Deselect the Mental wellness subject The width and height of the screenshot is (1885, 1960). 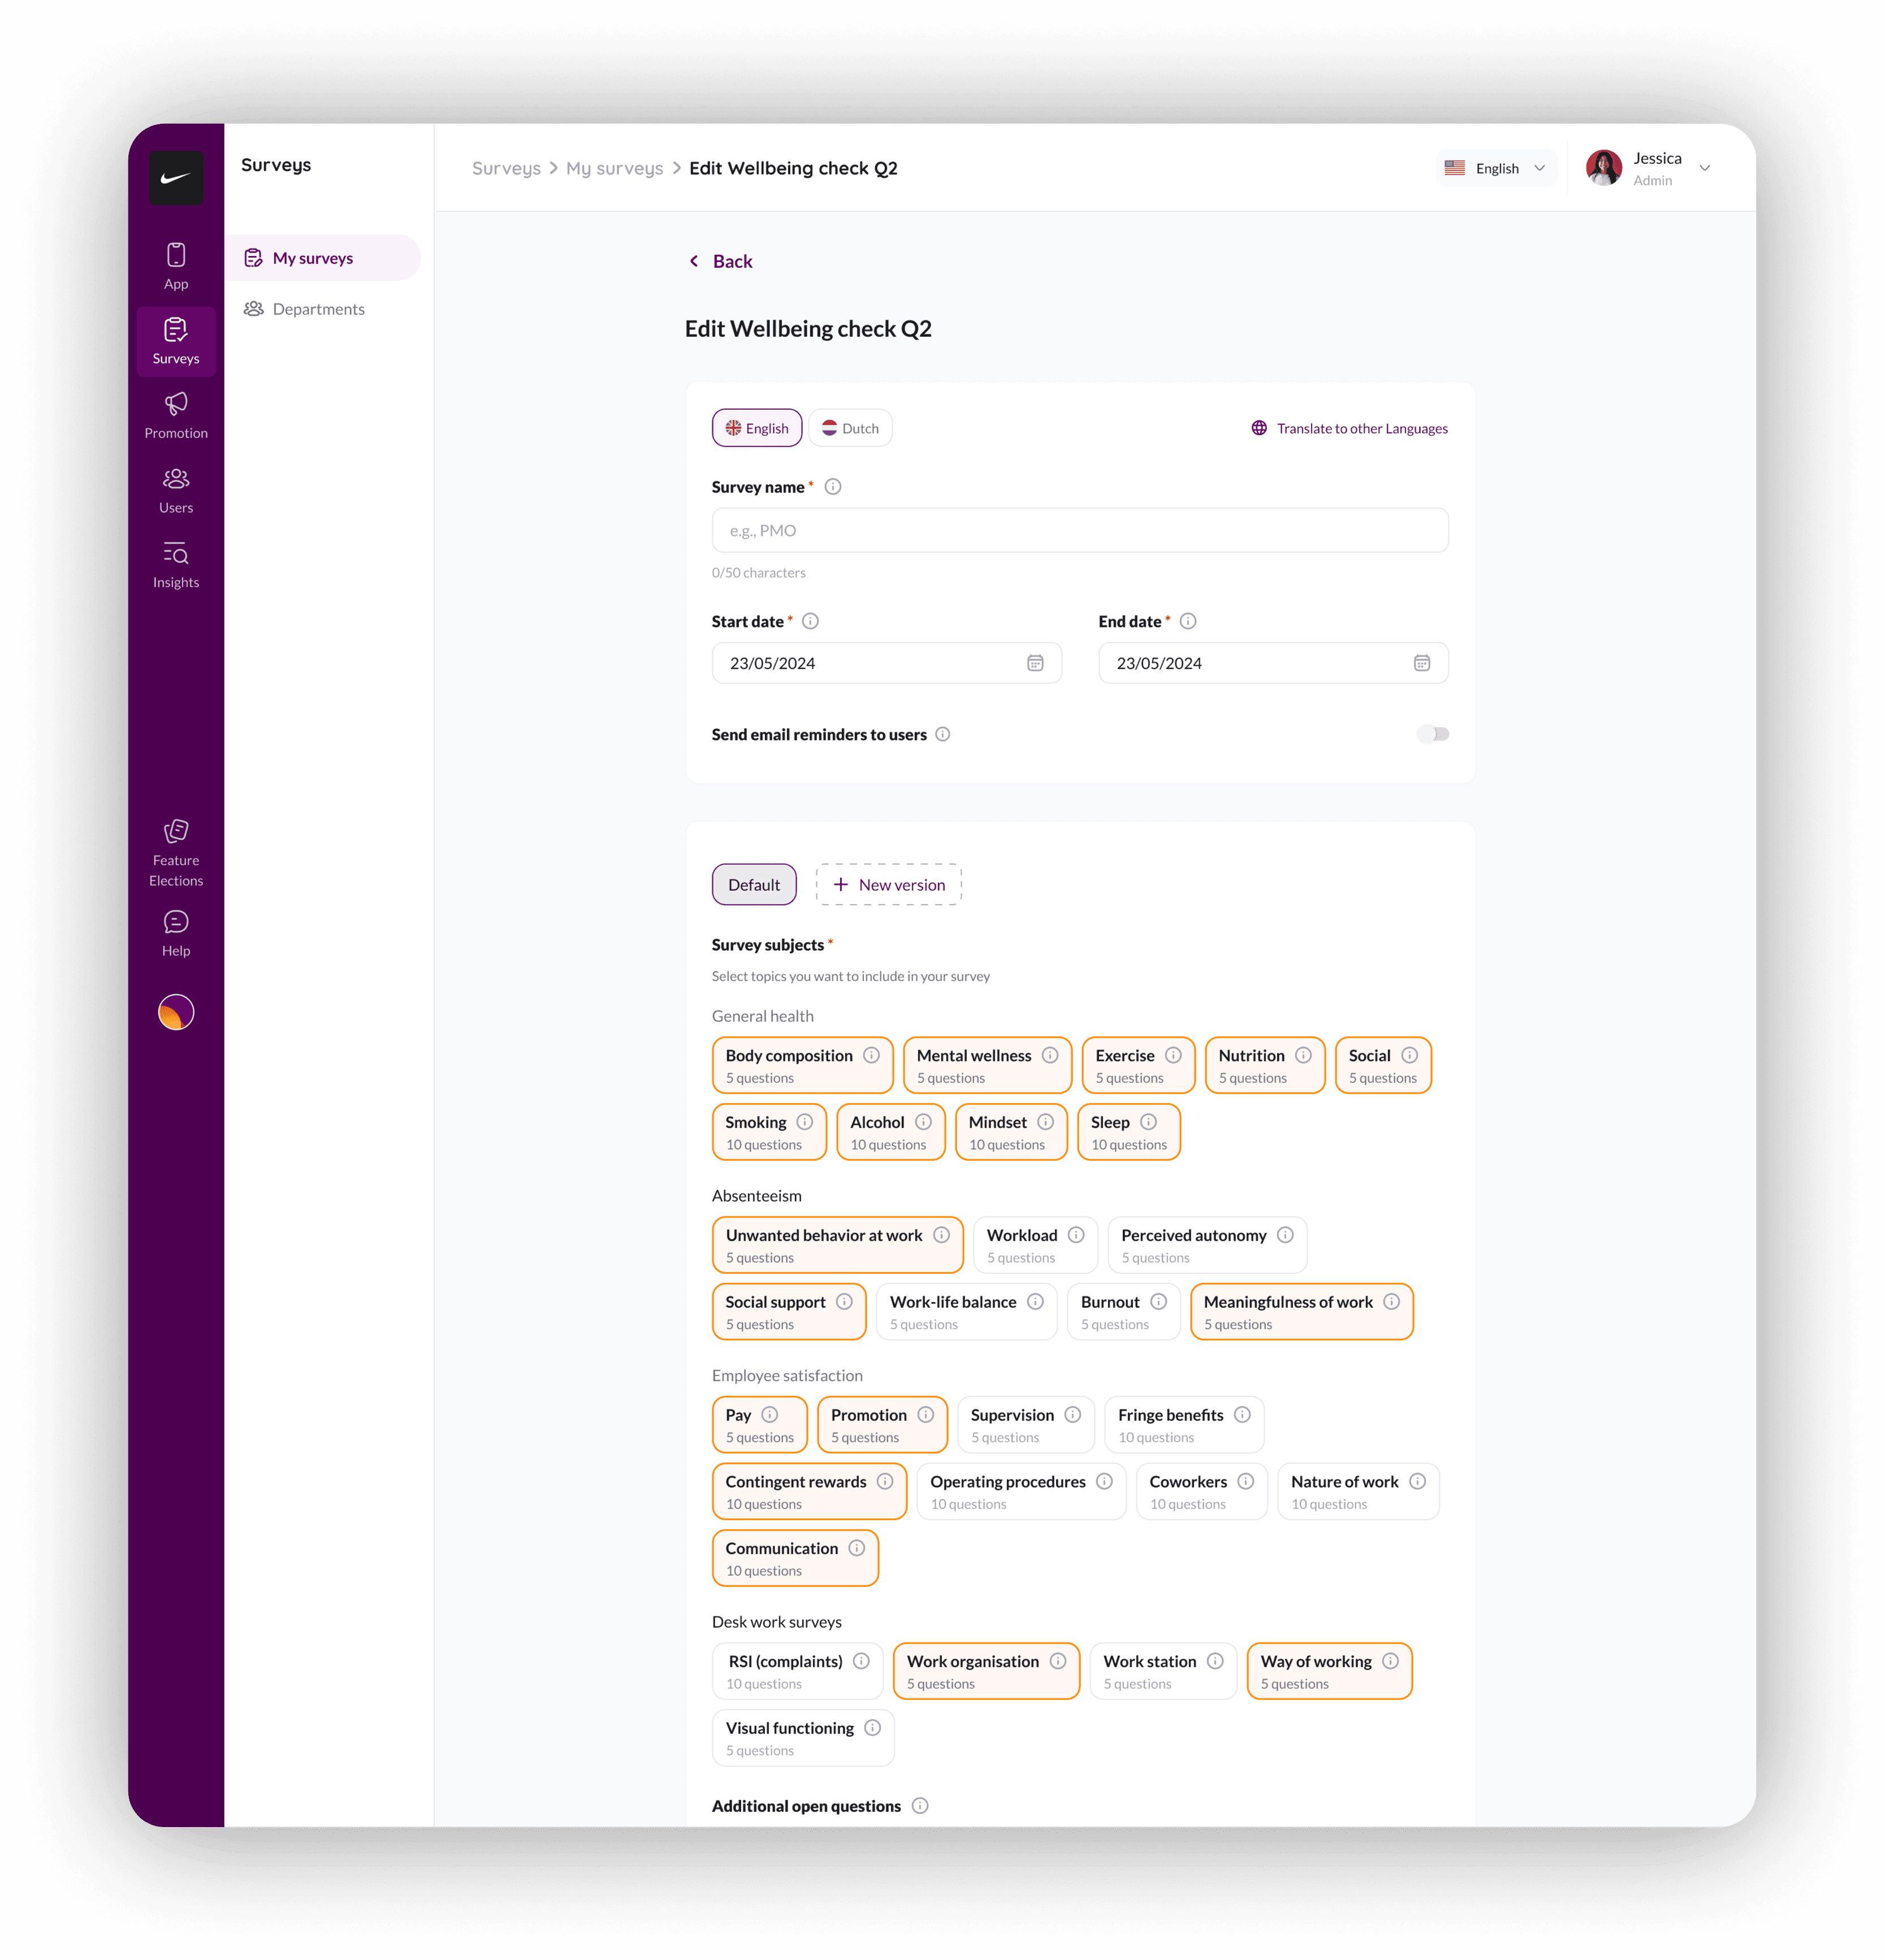(x=987, y=1064)
